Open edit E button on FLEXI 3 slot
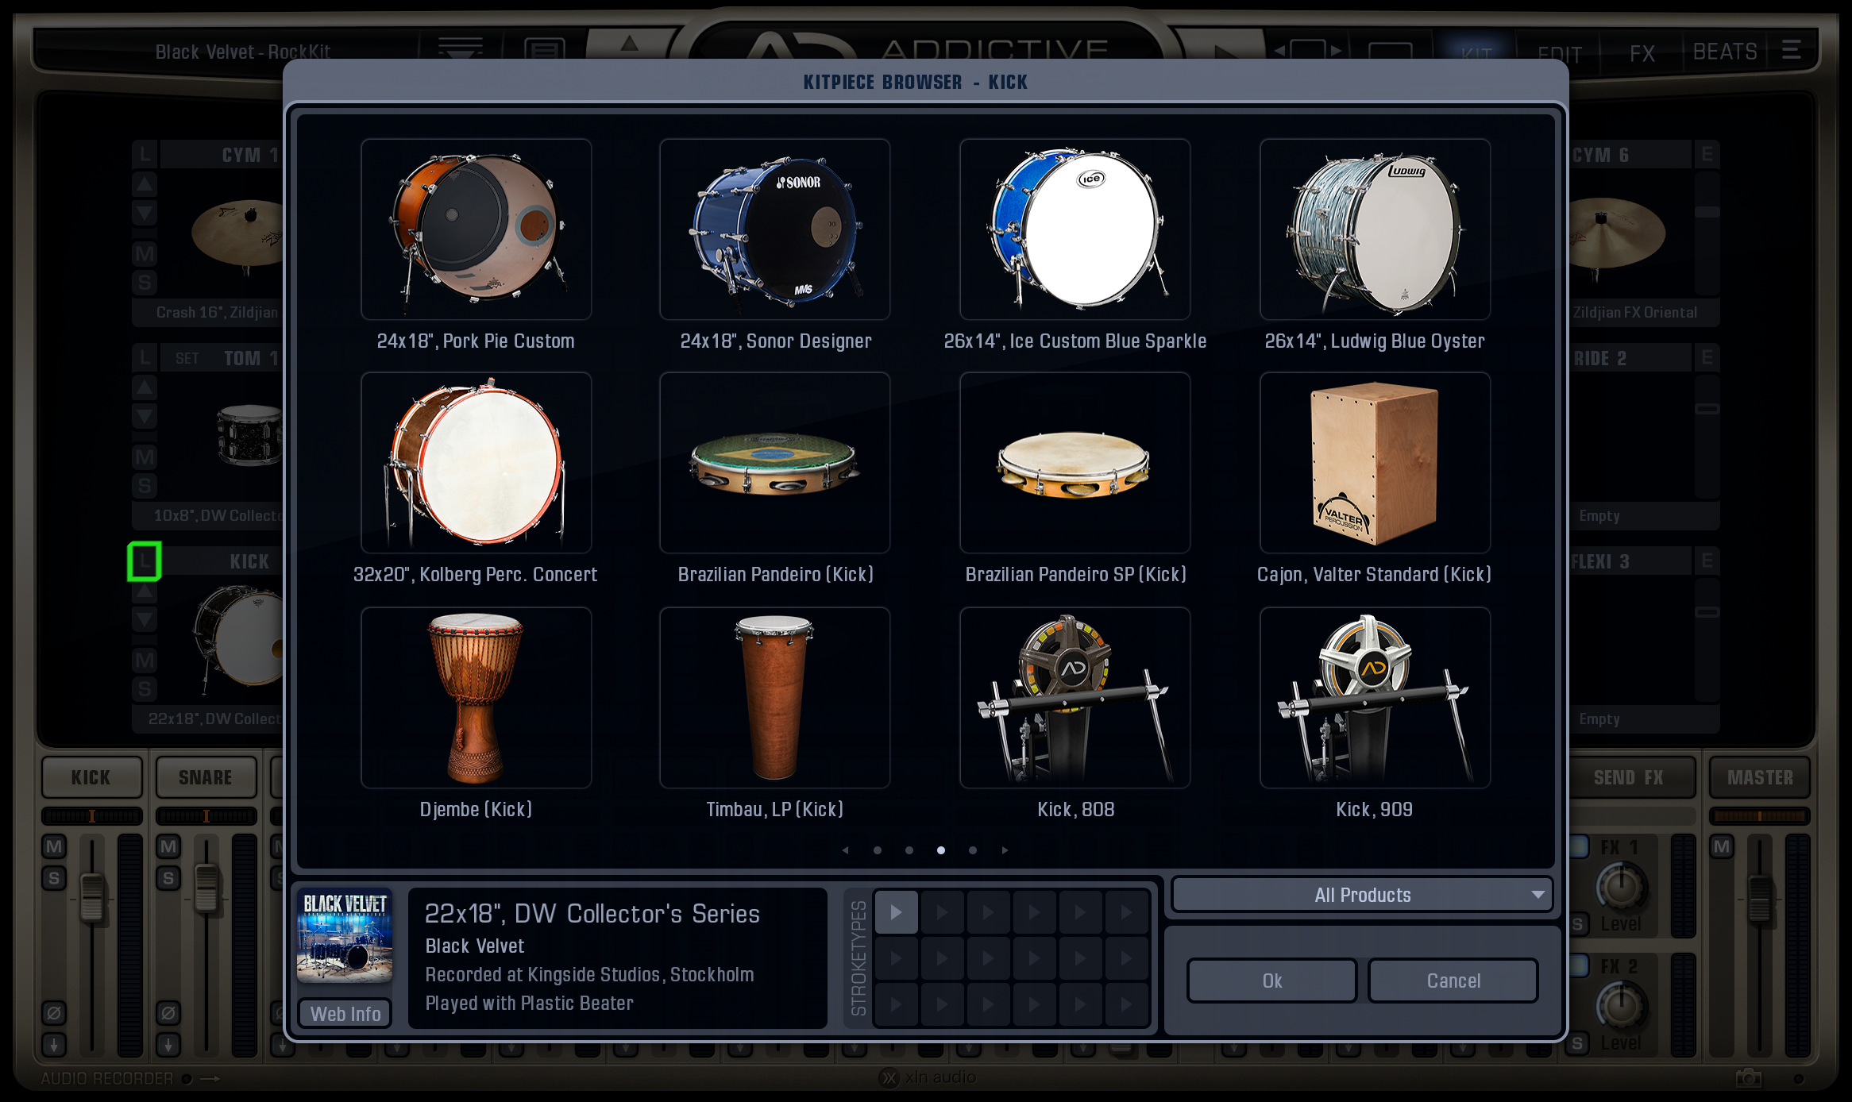 1707,561
